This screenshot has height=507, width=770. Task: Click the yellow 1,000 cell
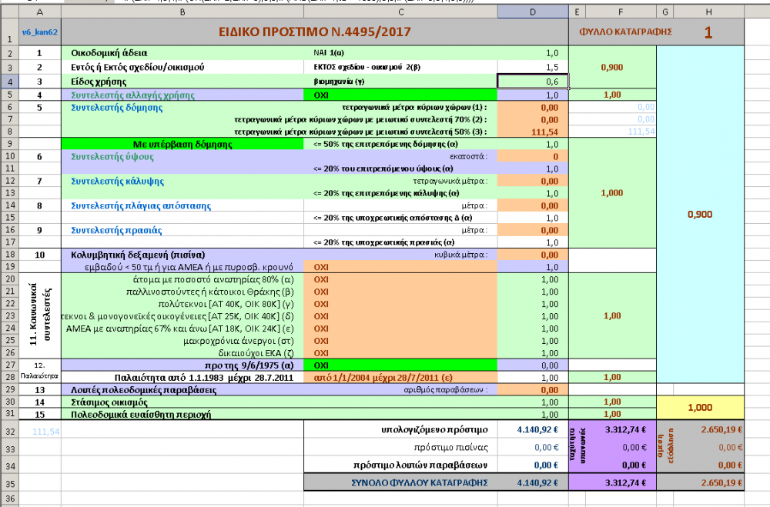coord(700,408)
